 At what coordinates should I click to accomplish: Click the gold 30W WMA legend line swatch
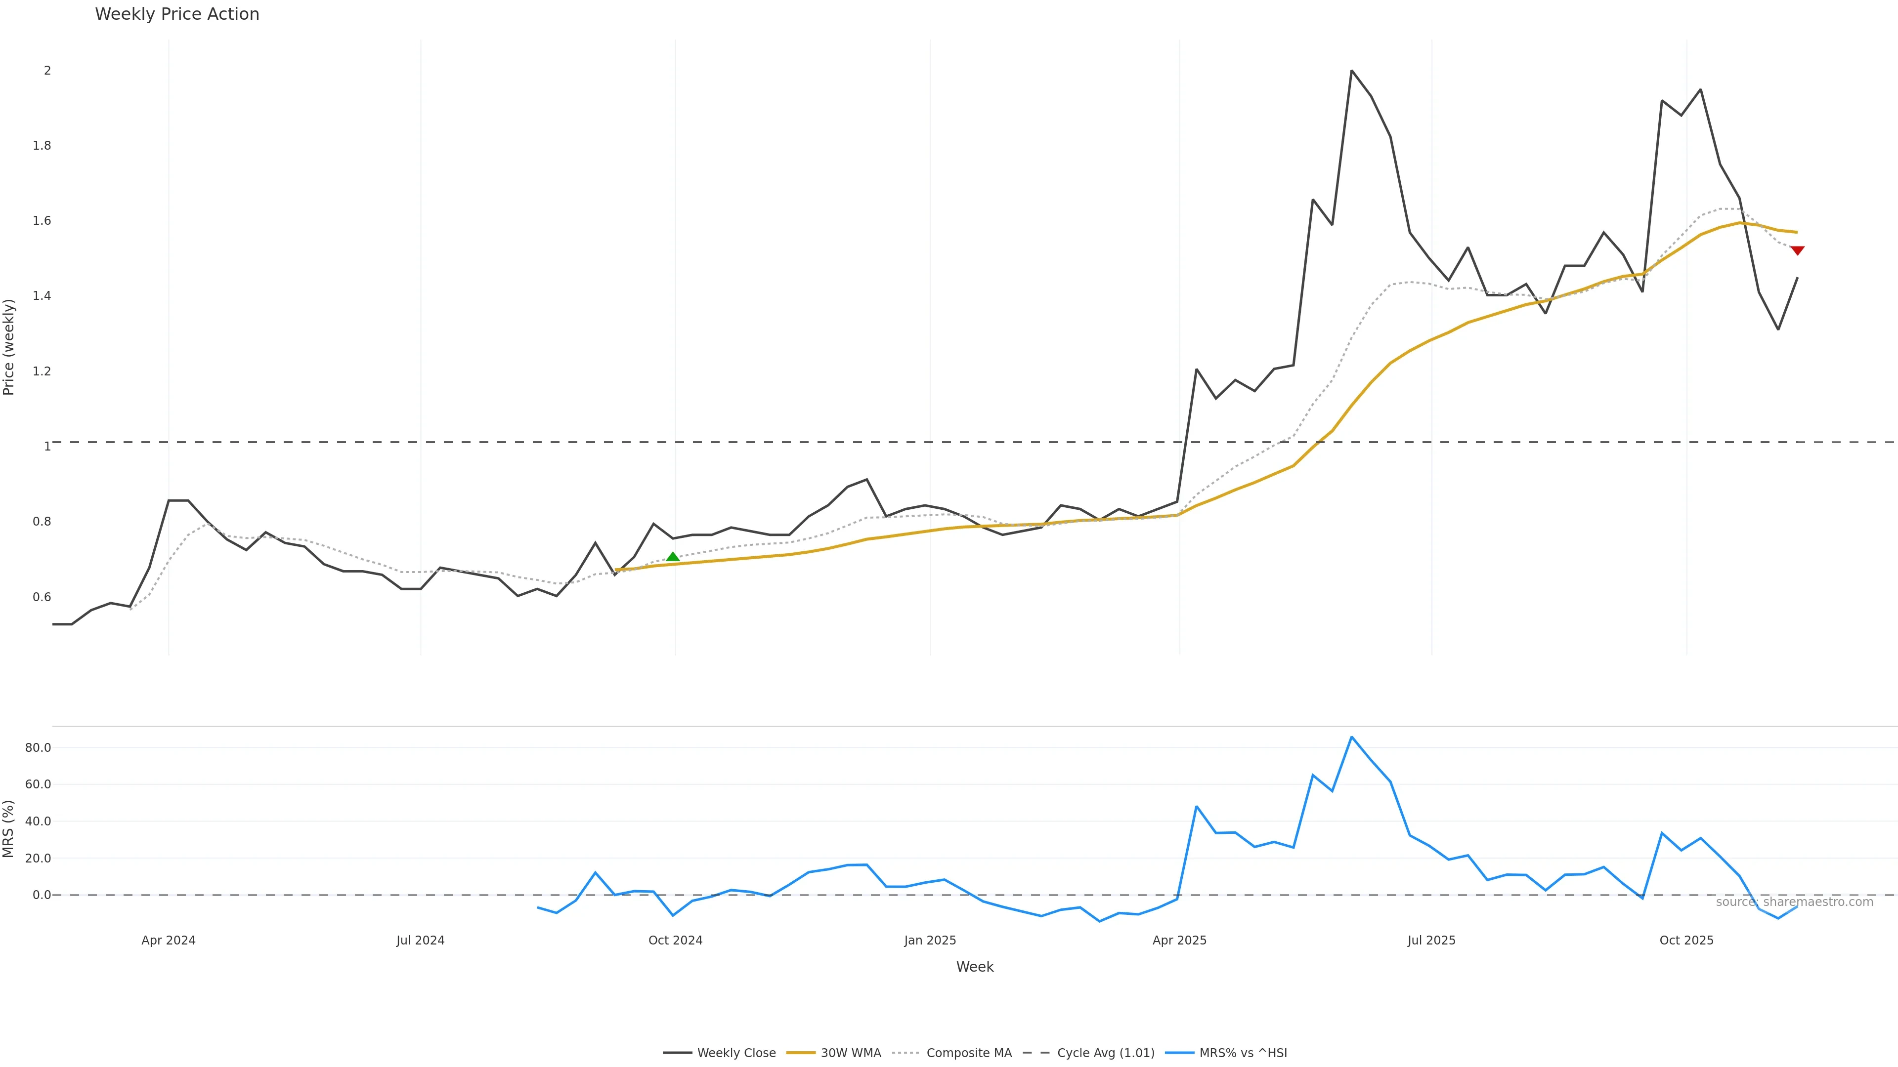point(801,1053)
